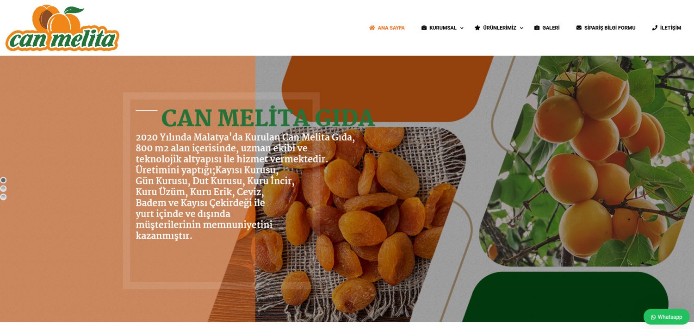Click the envelope icon beside Sipariş Bilgi Formu
This screenshot has width=694, height=329.
(x=579, y=28)
